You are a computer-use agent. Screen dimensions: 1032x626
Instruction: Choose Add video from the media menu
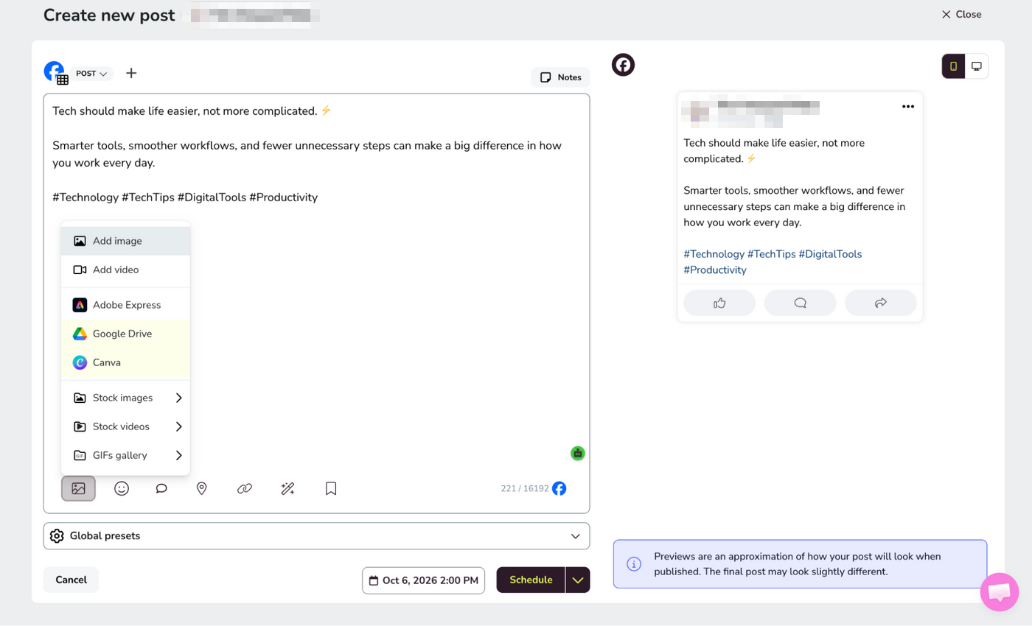click(126, 270)
